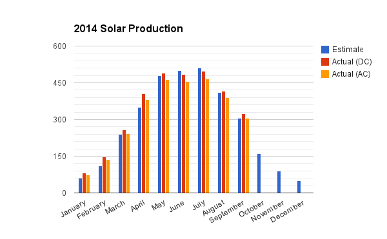The height and width of the screenshot is (239, 387).
Task: Select December's blue Estimate bar
Action: coord(299,187)
